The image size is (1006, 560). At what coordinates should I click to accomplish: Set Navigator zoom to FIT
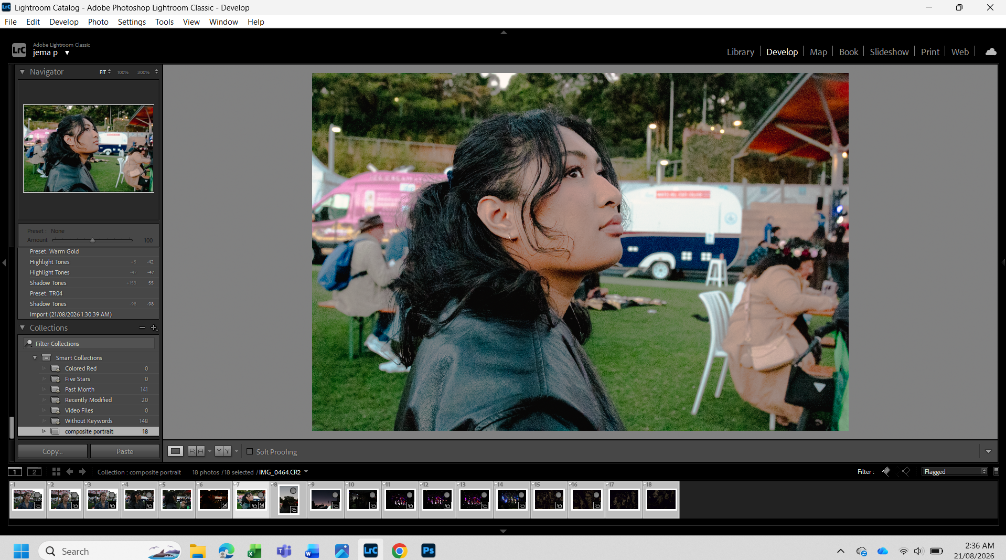[x=103, y=72]
